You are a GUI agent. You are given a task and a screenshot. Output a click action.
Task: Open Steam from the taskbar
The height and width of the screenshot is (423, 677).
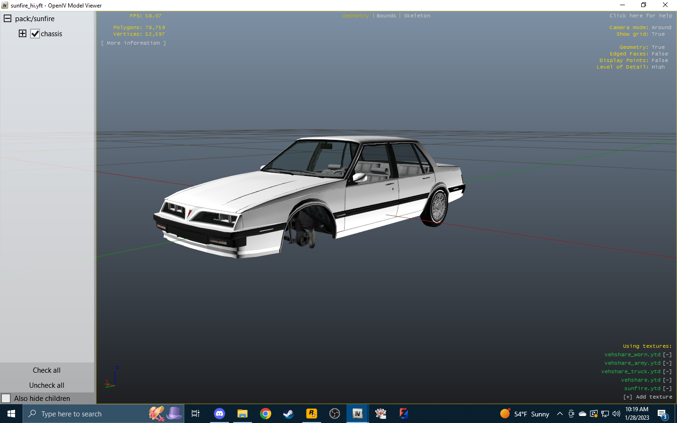pos(288,414)
